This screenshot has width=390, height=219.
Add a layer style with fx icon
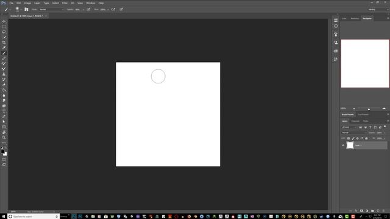pos(356,210)
